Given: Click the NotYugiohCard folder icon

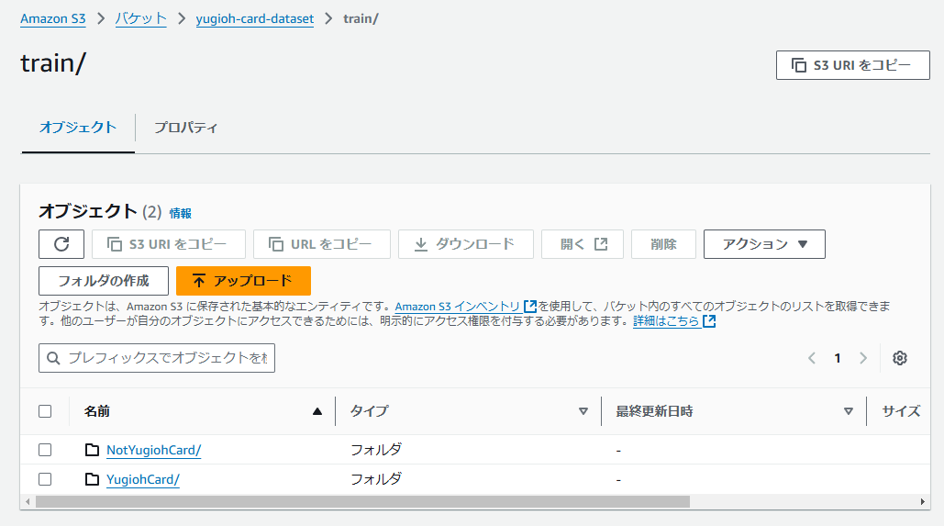Looking at the screenshot, I should 92,450.
